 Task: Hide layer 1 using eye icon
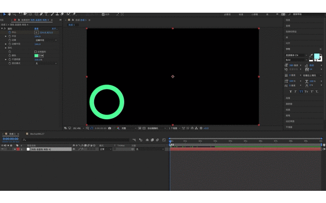coord(3,149)
